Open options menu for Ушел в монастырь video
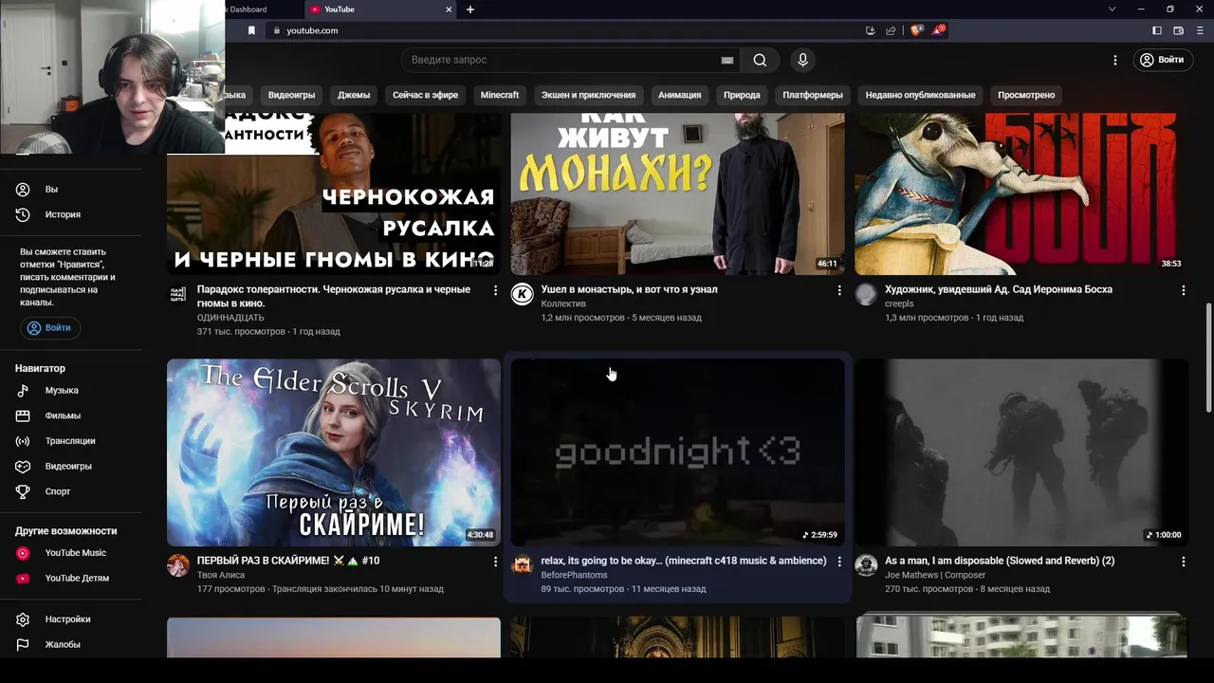 [839, 290]
